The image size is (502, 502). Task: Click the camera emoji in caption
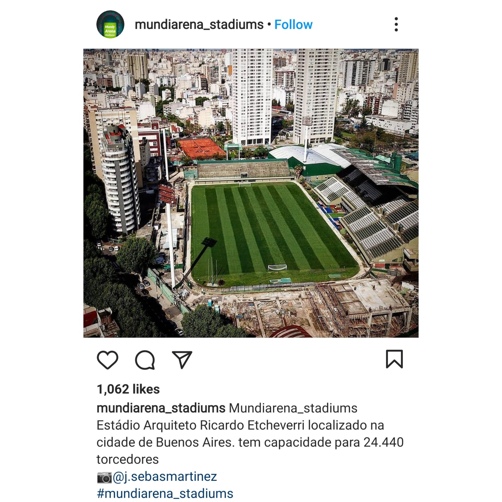pyautogui.click(x=104, y=477)
